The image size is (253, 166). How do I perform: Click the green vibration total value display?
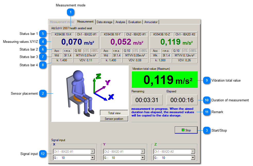[164, 80]
